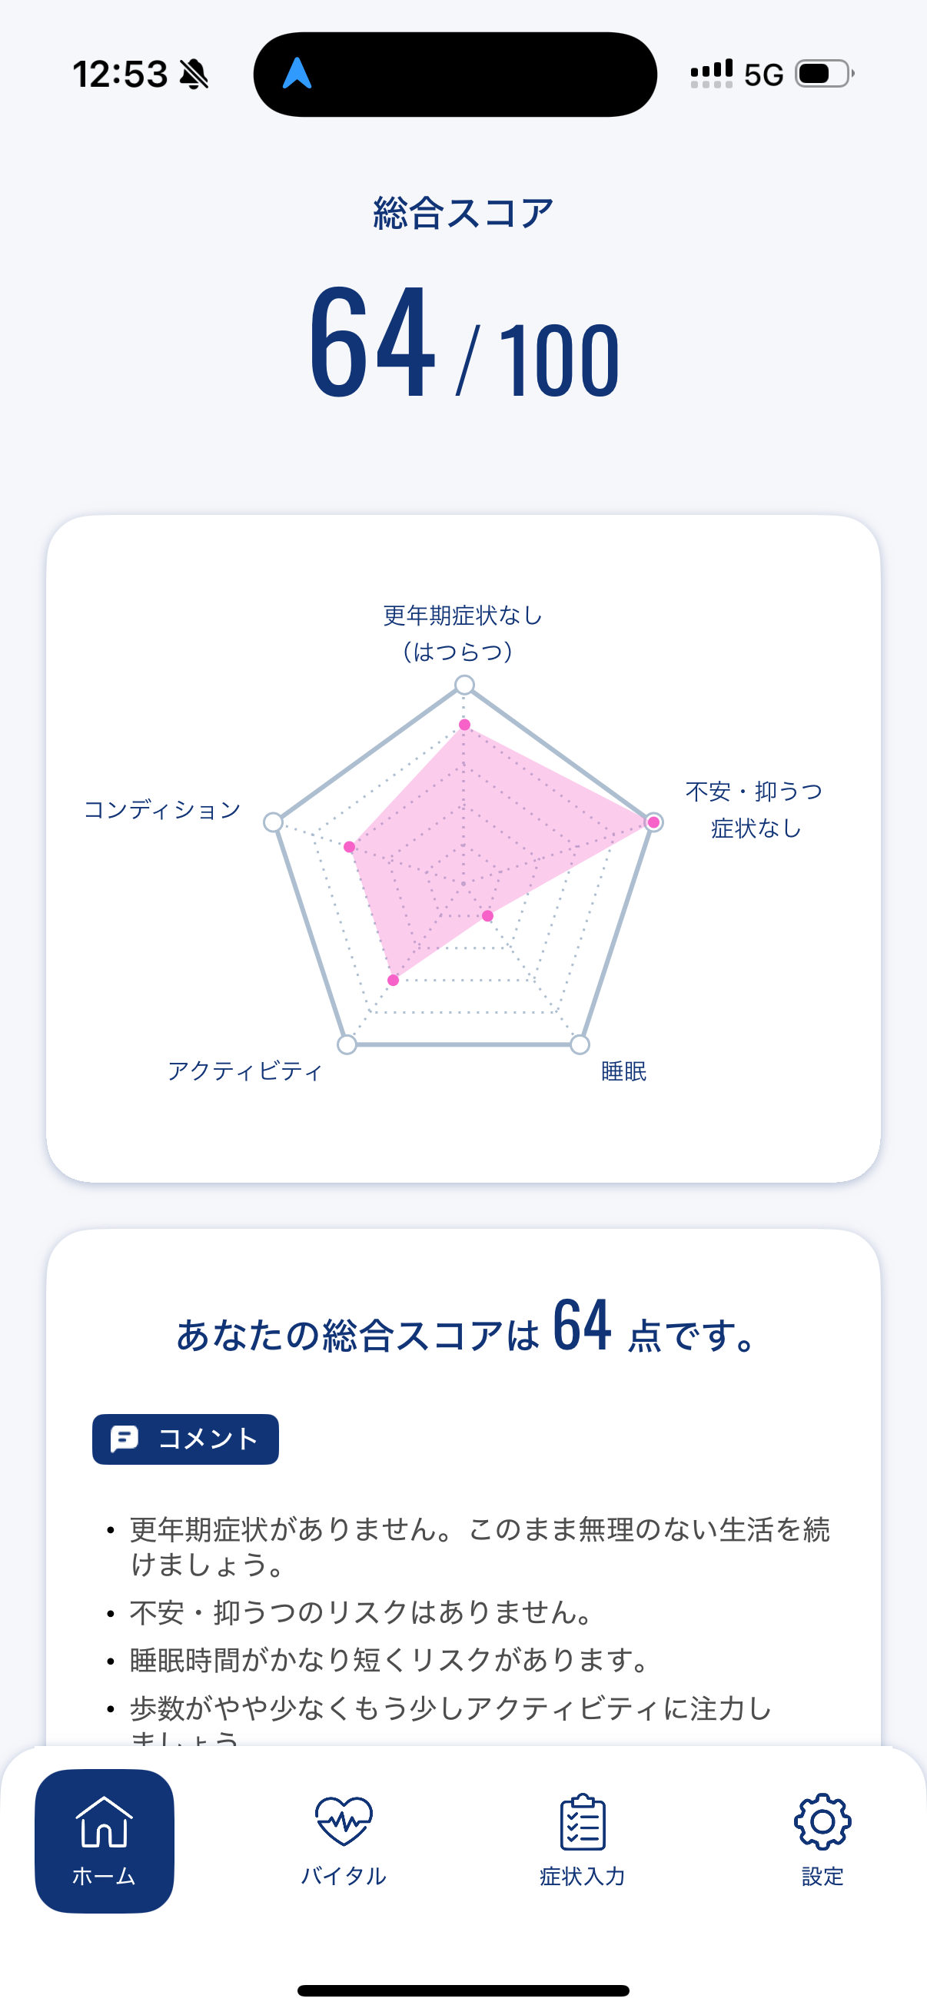
Task: Tap the コメント label badge
Action: click(185, 1439)
